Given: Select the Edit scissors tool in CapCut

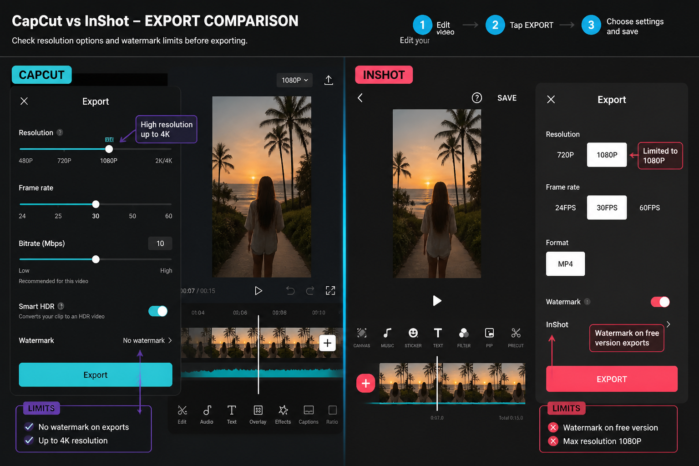Looking at the screenshot, I should click(x=182, y=414).
